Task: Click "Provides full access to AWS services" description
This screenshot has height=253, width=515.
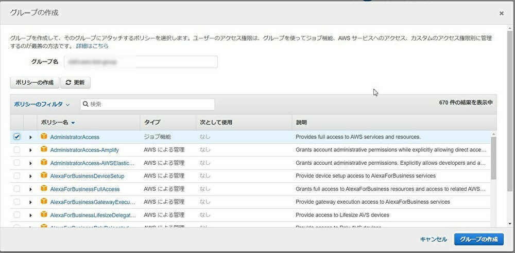Action: (x=358, y=137)
